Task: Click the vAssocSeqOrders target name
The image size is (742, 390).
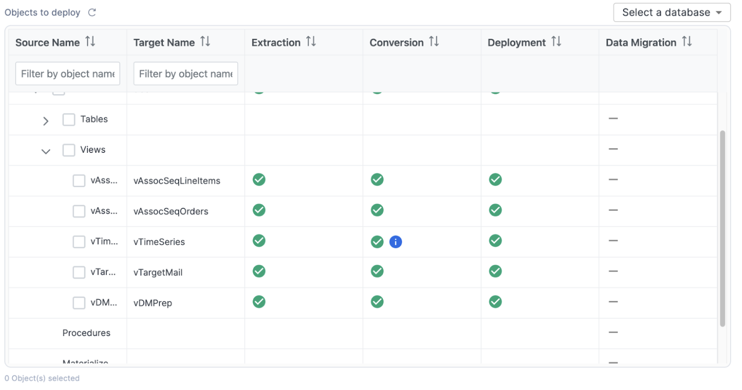Action: click(171, 212)
